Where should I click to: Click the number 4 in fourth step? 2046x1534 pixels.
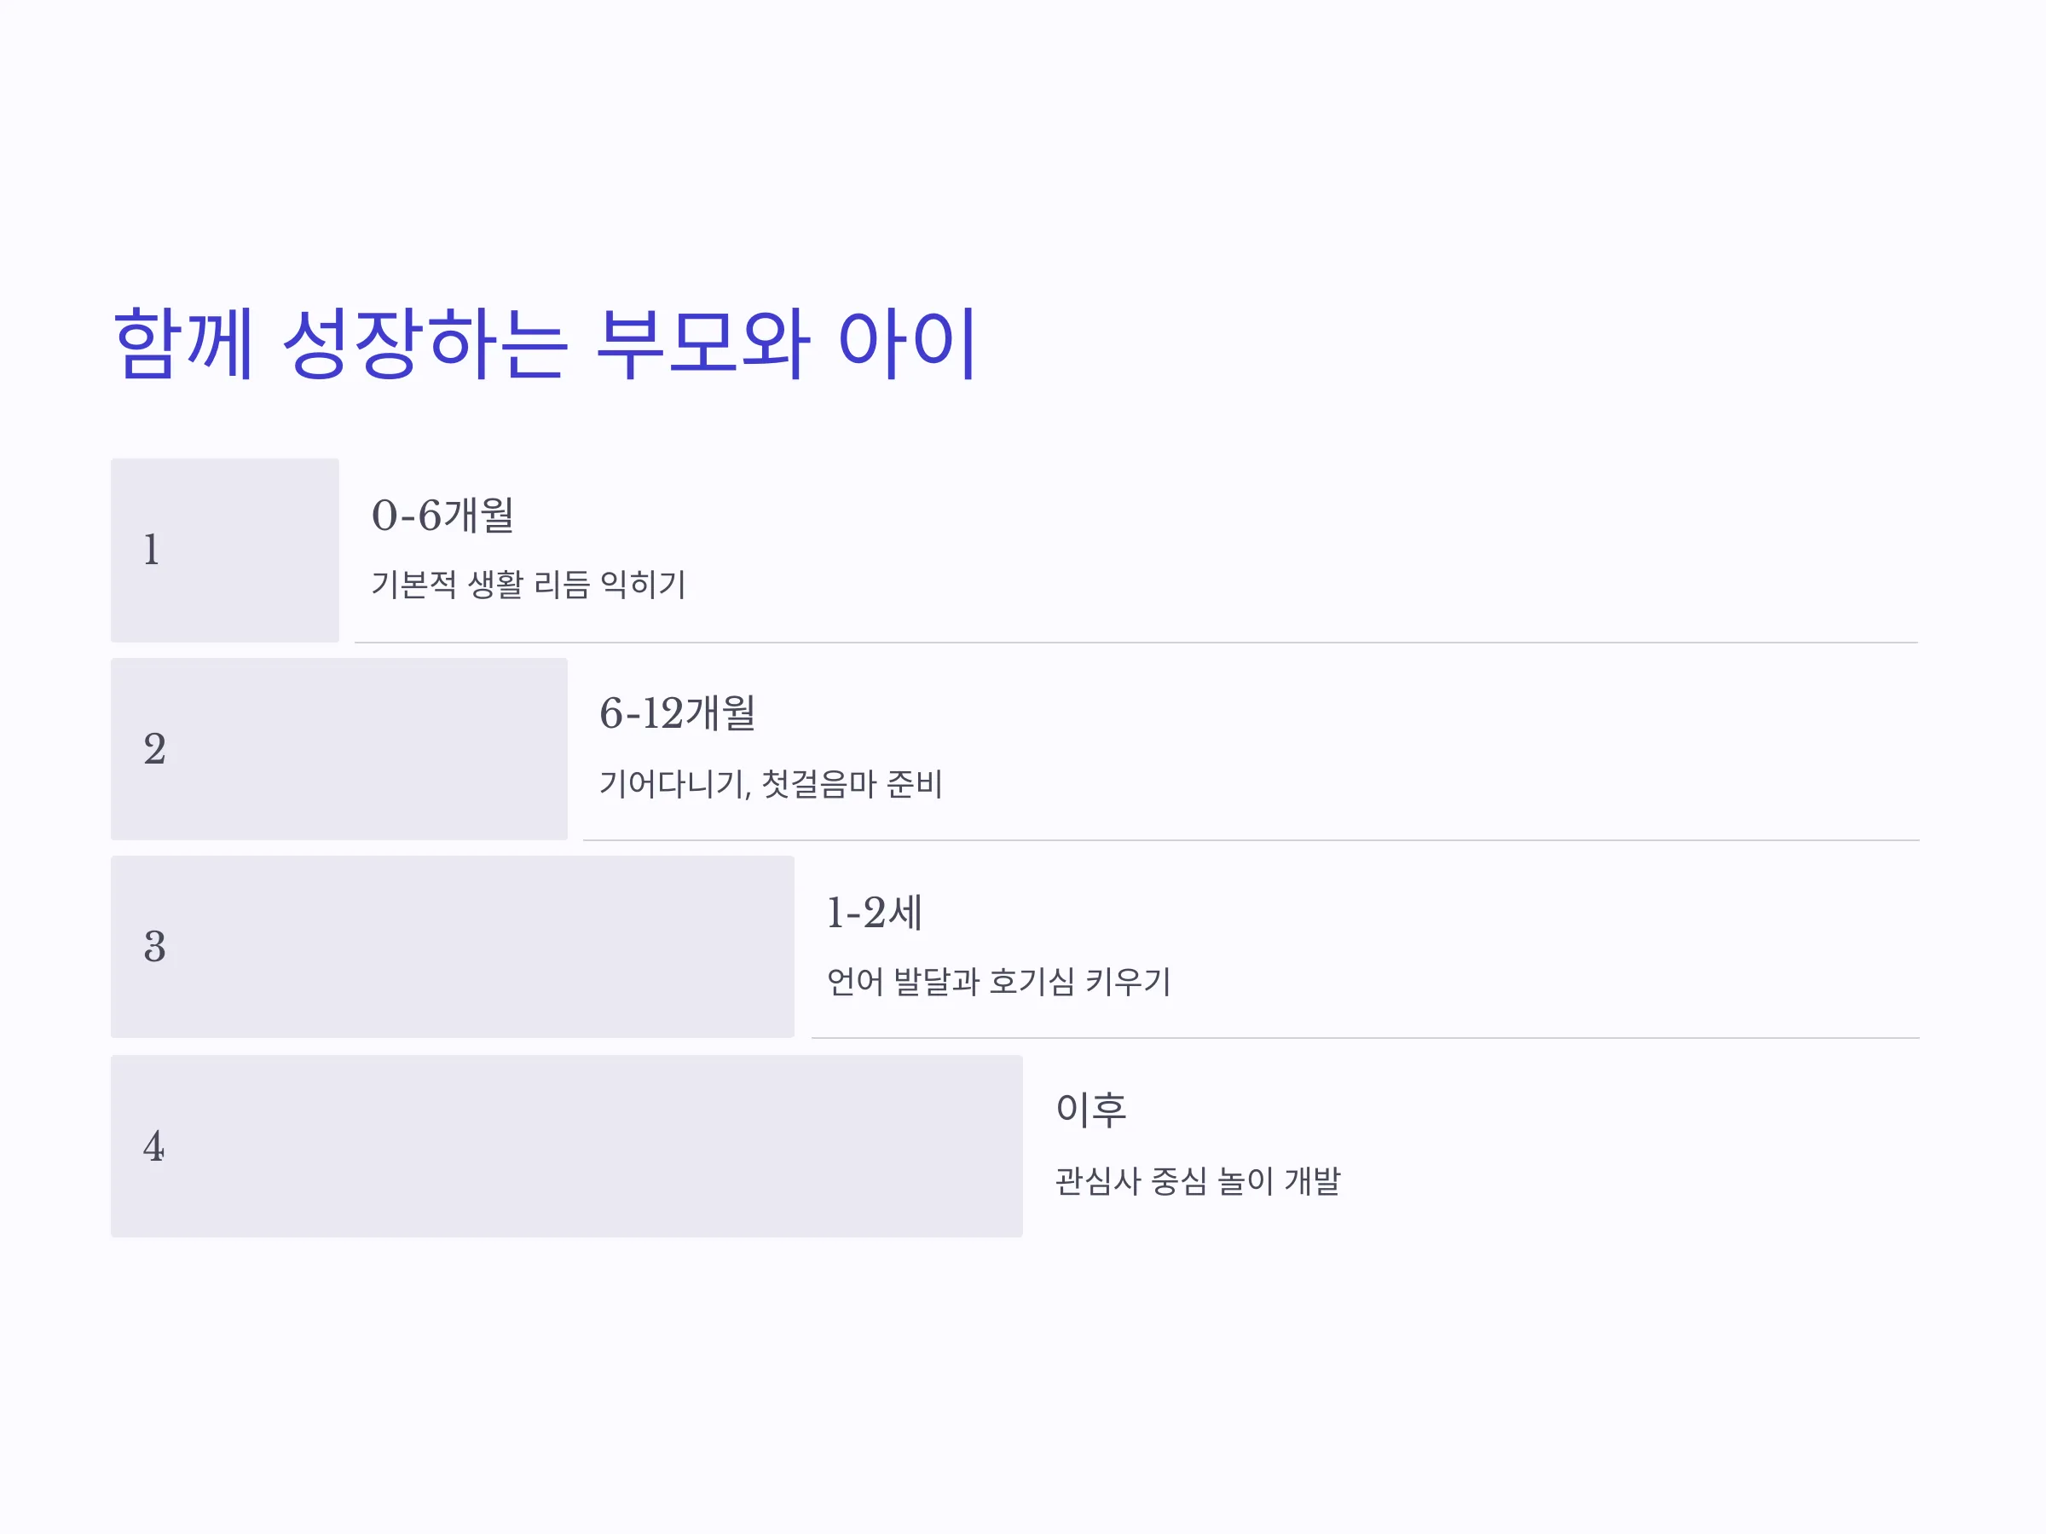[153, 1146]
